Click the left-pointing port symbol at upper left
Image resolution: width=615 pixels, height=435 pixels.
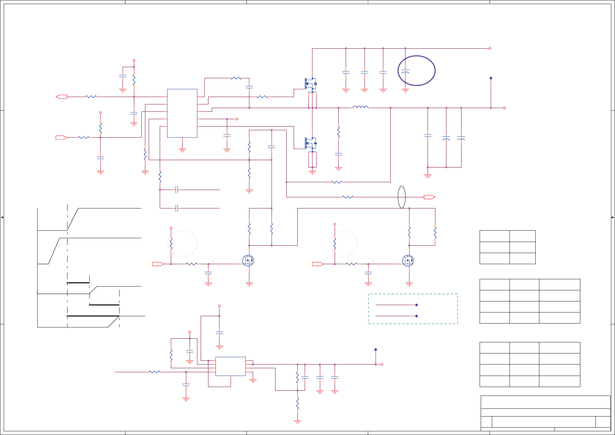[x=61, y=97]
